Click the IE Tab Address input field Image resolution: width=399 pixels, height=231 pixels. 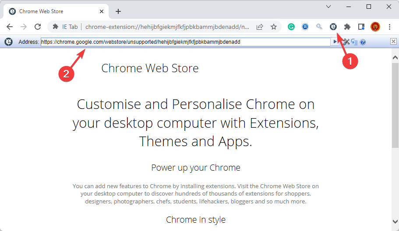(x=186, y=42)
